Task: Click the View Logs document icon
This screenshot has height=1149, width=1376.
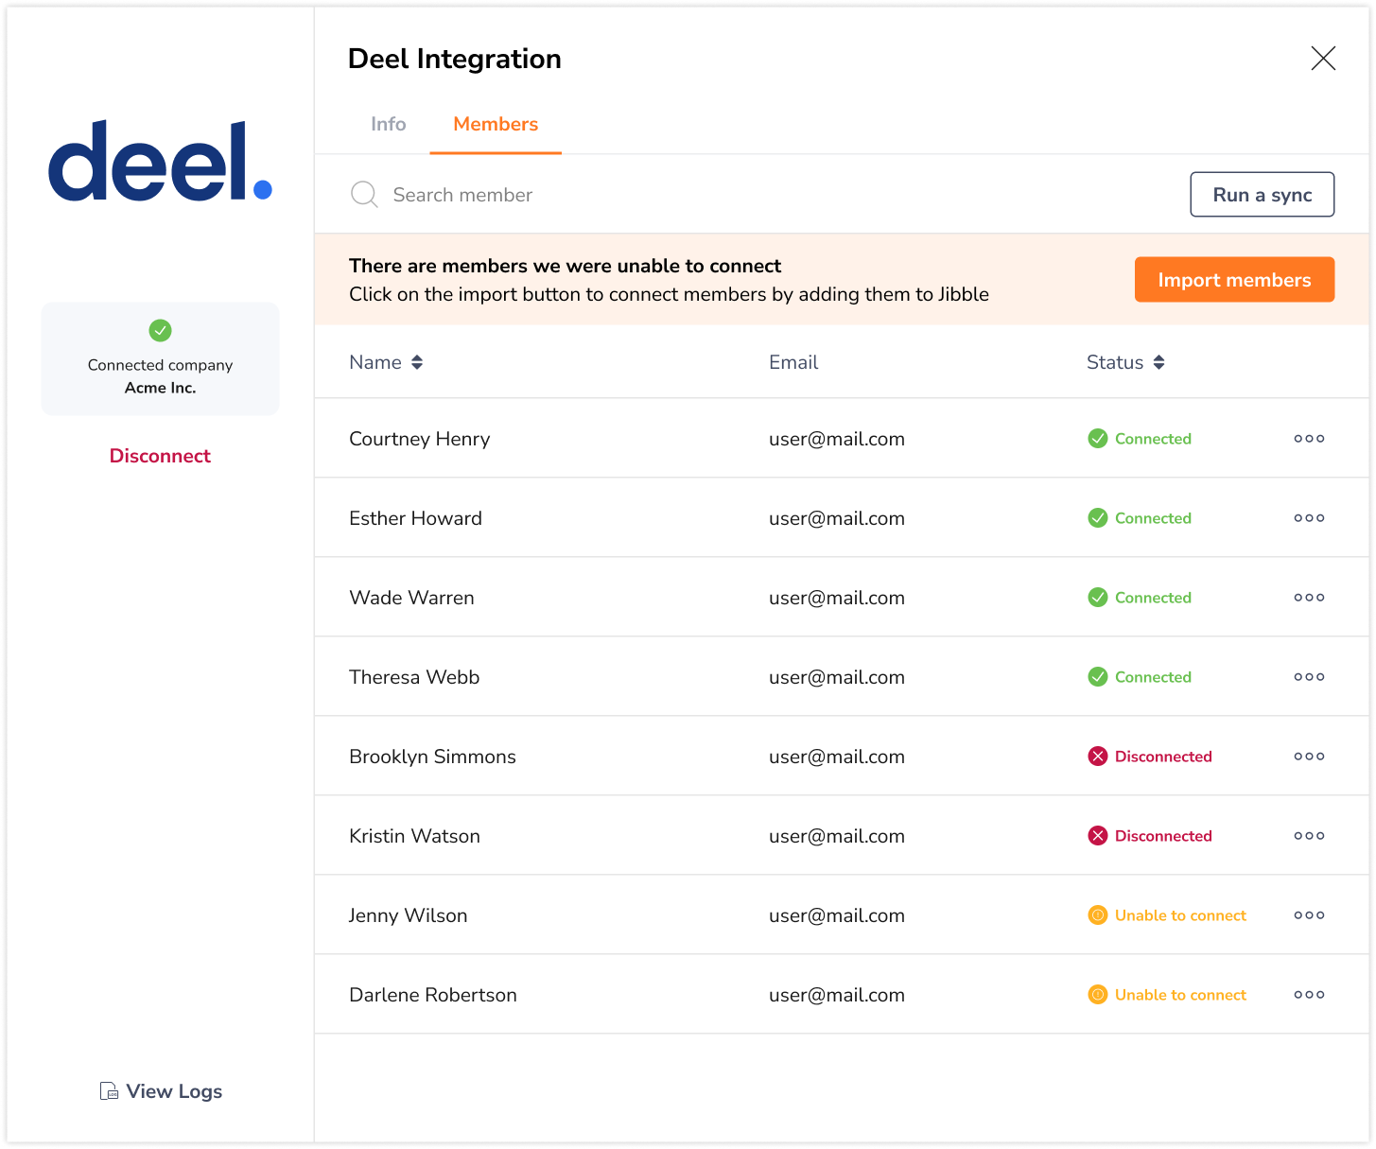Action: click(x=109, y=1091)
